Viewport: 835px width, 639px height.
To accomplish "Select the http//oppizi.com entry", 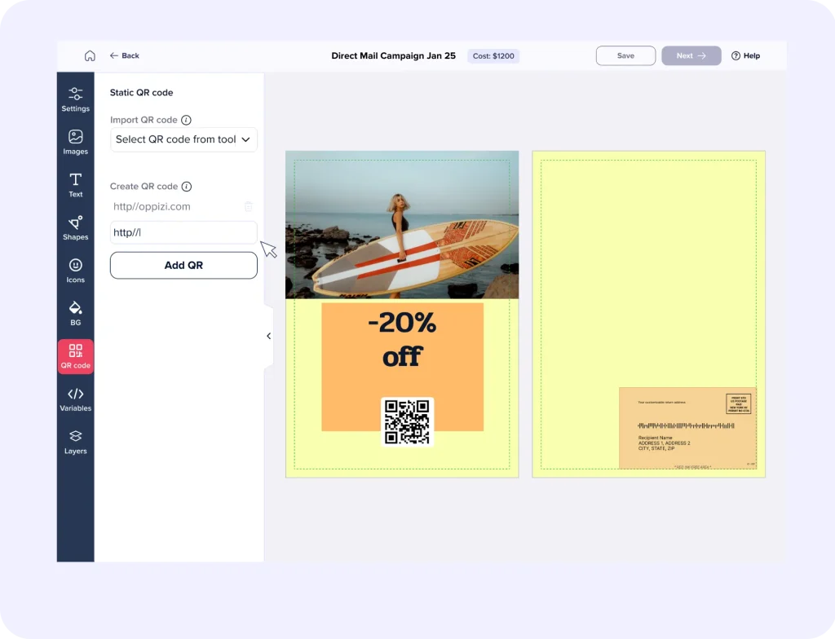I will 152,206.
